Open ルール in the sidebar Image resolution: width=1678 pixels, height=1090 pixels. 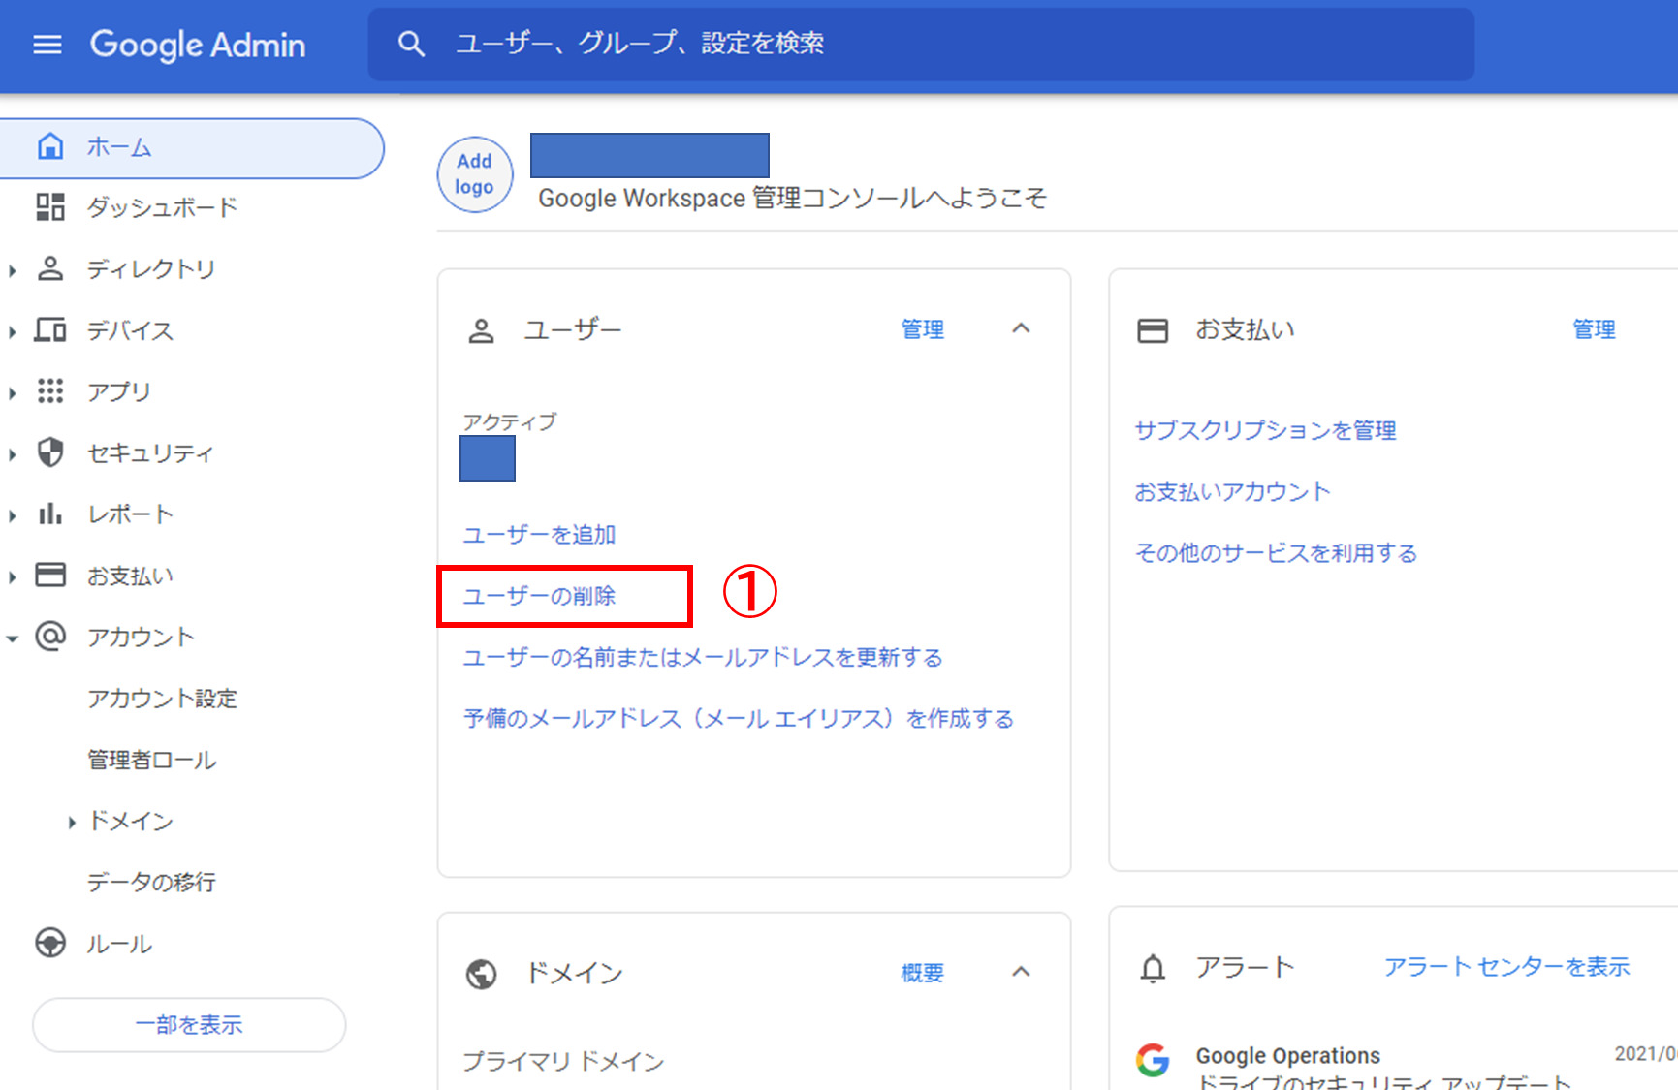[119, 944]
